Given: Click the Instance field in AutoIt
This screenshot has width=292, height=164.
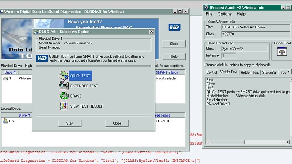Looking at the screenshot, I should click(228, 56).
